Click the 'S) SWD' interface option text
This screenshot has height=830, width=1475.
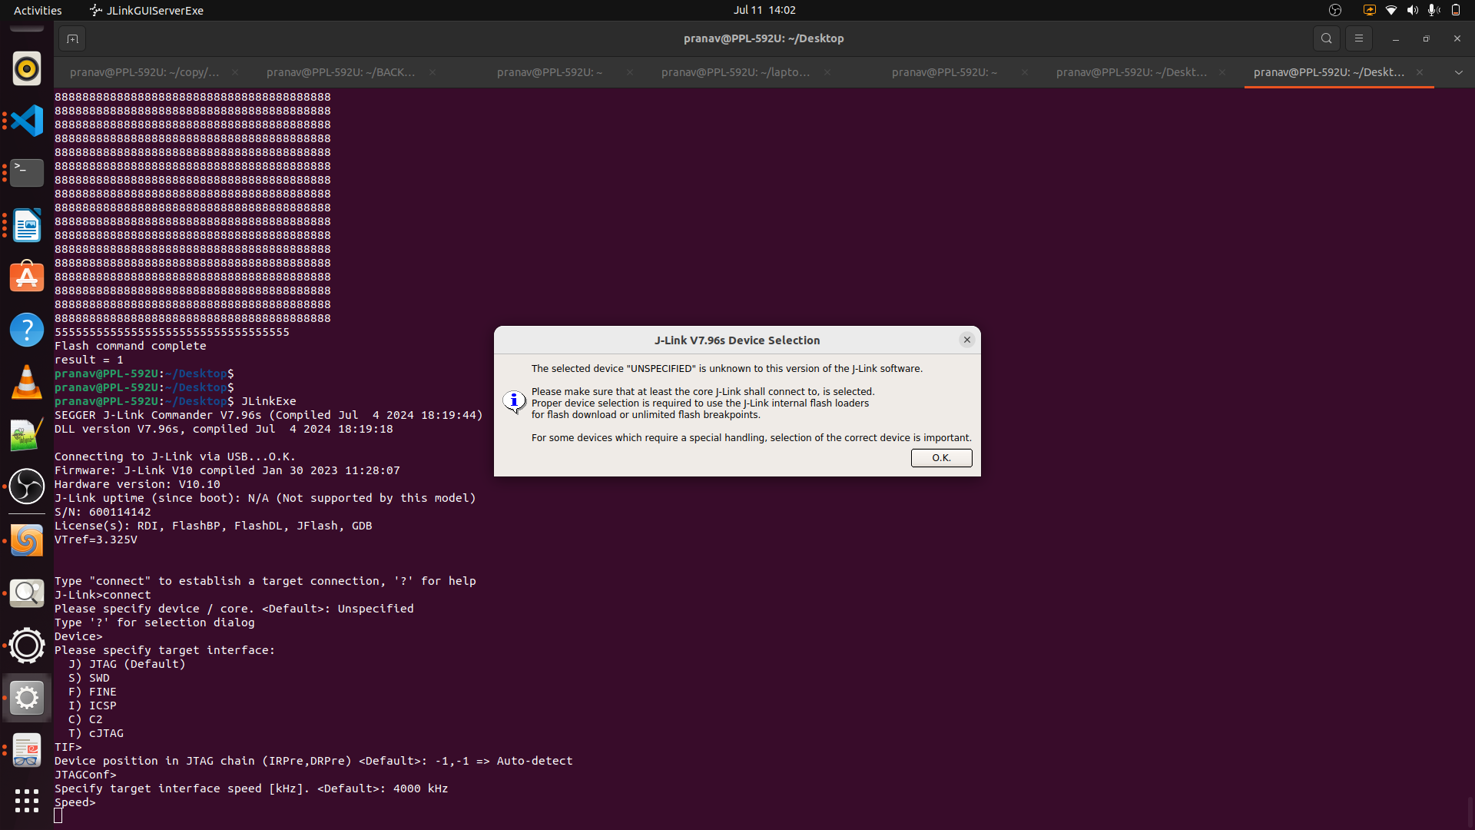coord(89,678)
